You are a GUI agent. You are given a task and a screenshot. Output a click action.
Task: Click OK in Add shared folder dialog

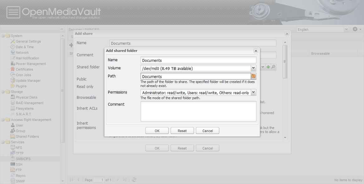click(x=157, y=131)
